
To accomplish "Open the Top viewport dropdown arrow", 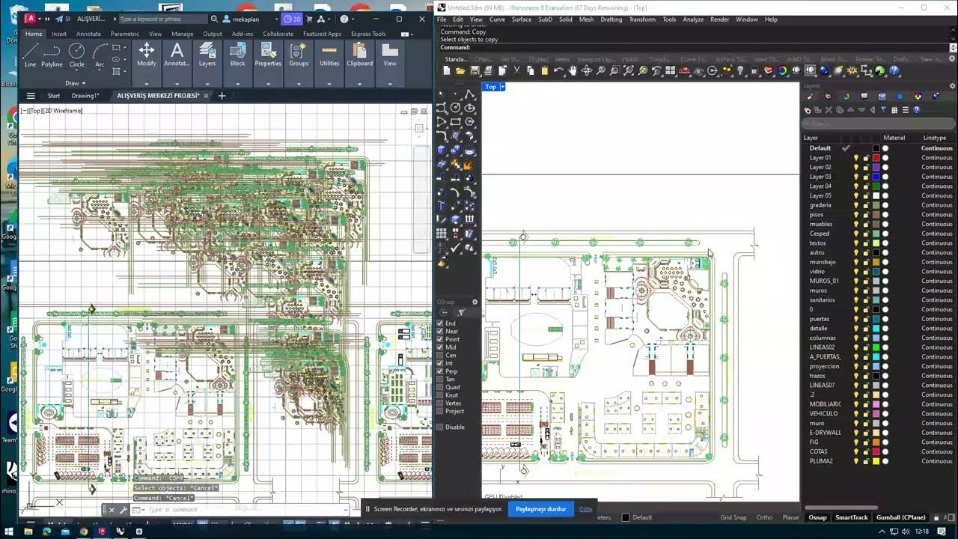I will pyautogui.click(x=502, y=87).
